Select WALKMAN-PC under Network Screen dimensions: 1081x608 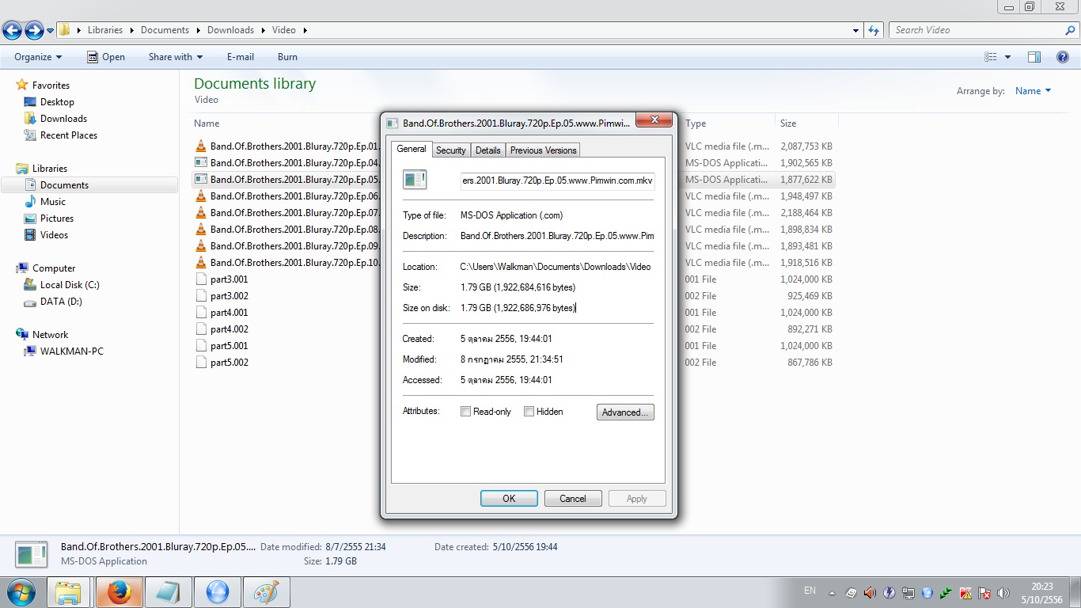pyautogui.click(x=71, y=351)
